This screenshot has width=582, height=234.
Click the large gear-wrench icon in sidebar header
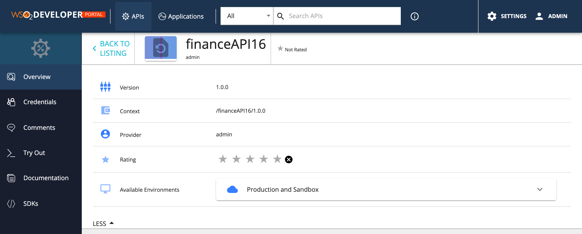tap(41, 48)
